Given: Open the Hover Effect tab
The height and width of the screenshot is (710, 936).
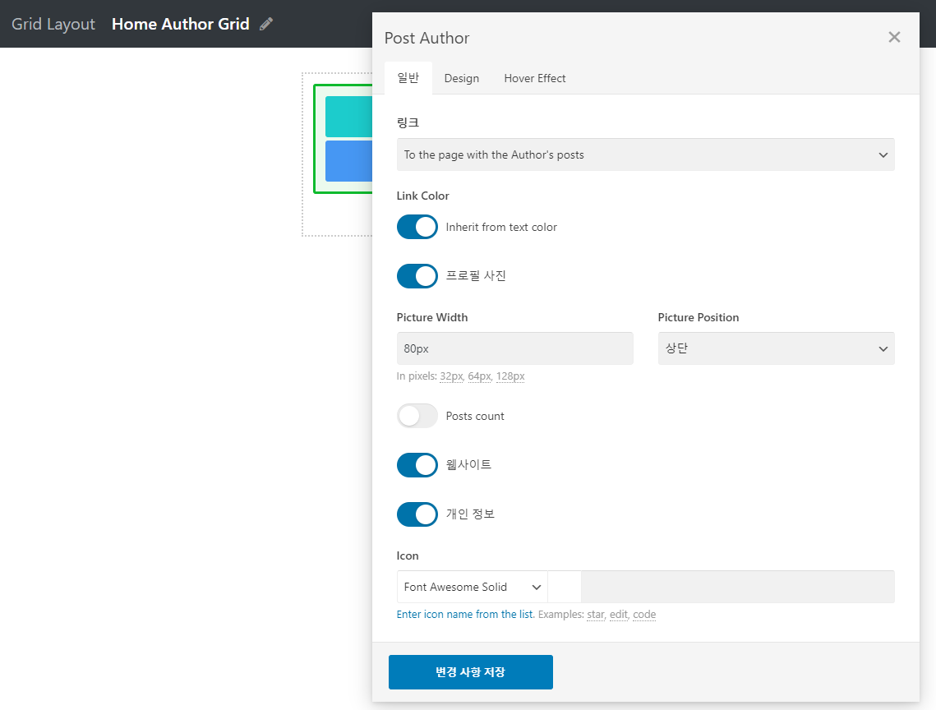Looking at the screenshot, I should click(x=534, y=78).
